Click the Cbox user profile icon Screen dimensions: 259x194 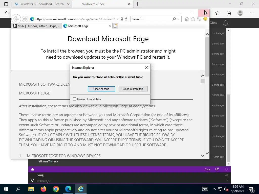[33, 169]
